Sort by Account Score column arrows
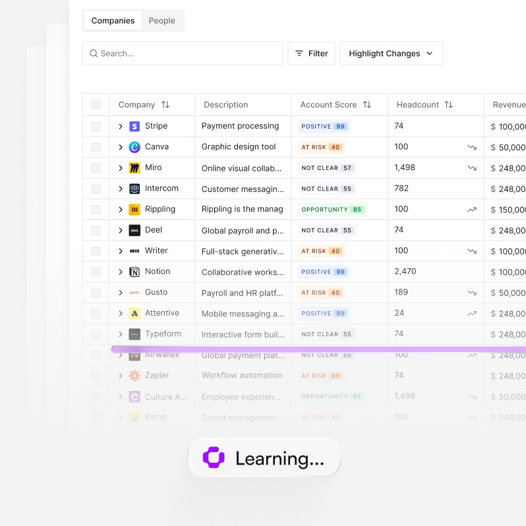The width and height of the screenshot is (526, 526). click(x=367, y=105)
